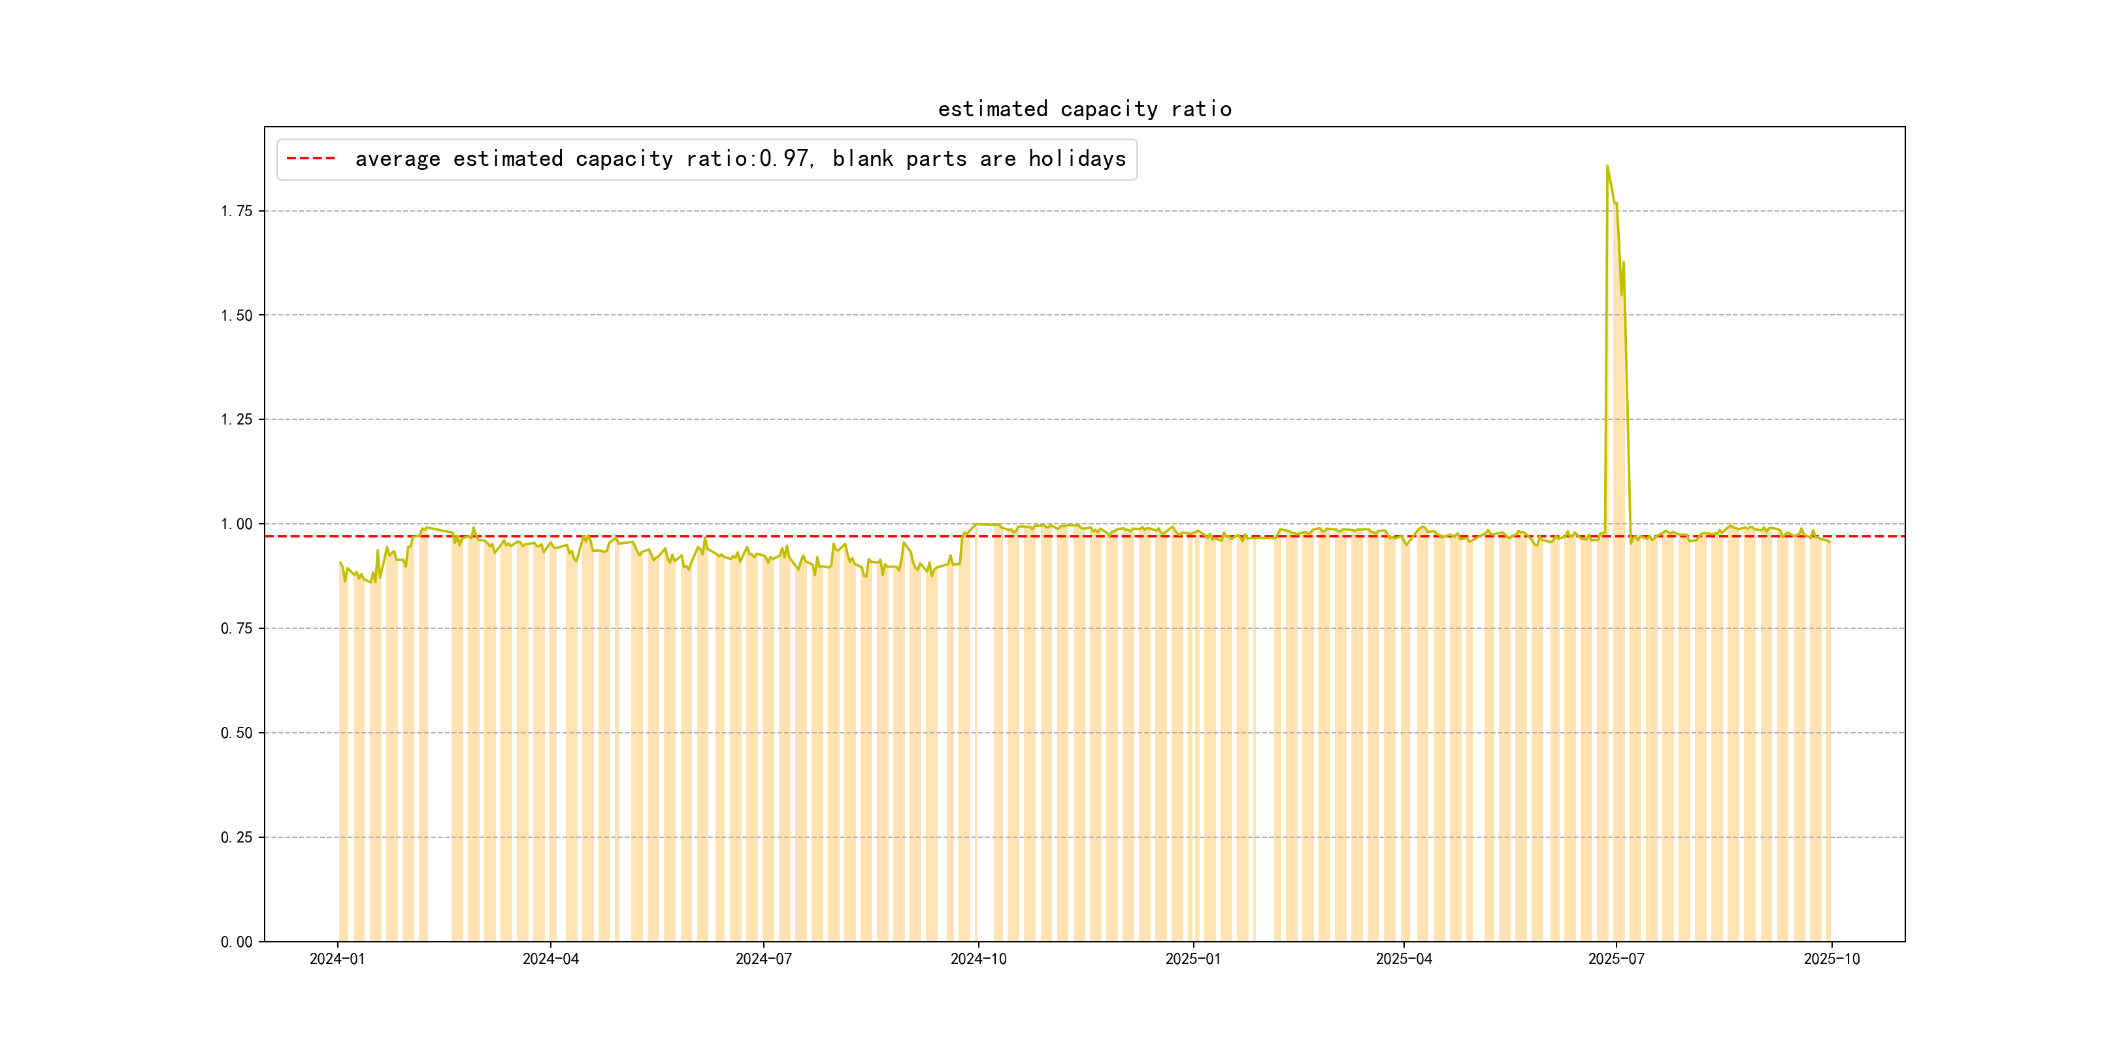Image resolution: width=2117 pixels, height=1058 pixels.
Task: Click the 0.50 y-axis tick label
Action: tap(237, 733)
